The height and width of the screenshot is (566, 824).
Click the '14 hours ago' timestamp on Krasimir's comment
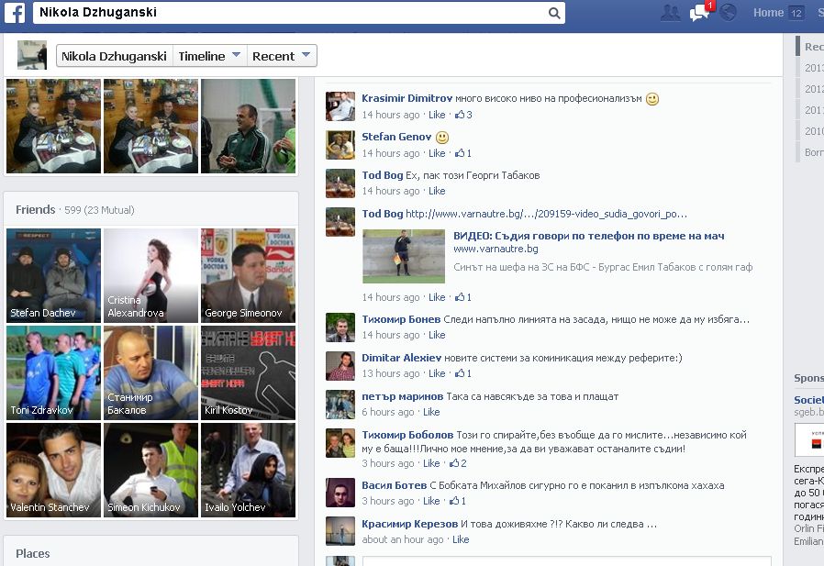click(391, 115)
